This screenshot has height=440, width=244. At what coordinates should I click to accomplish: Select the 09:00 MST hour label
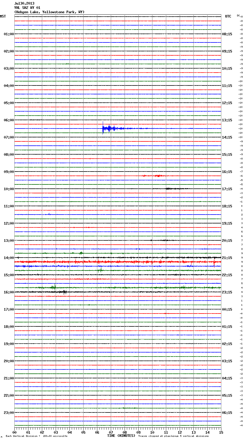pyautogui.click(x=9, y=172)
